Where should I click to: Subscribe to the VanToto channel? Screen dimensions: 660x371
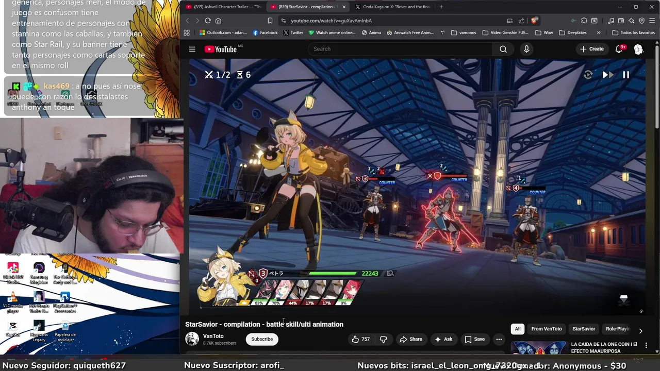point(262,339)
